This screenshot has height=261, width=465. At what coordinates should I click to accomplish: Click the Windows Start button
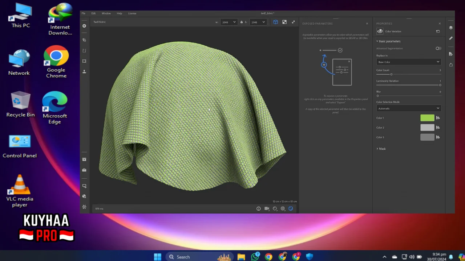pos(158,257)
